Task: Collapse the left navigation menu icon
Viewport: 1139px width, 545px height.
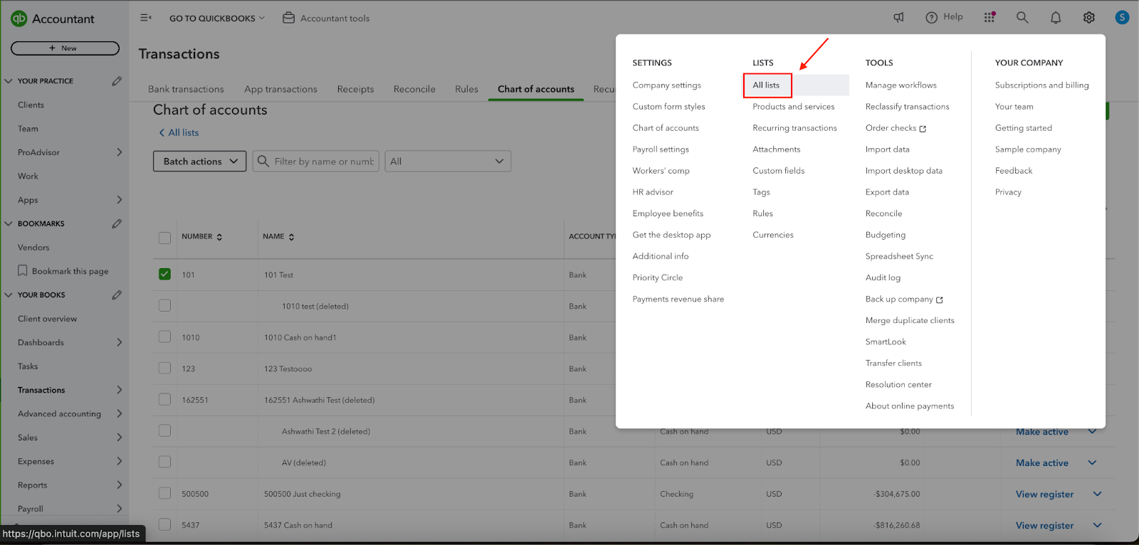Action: (x=146, y=18)
